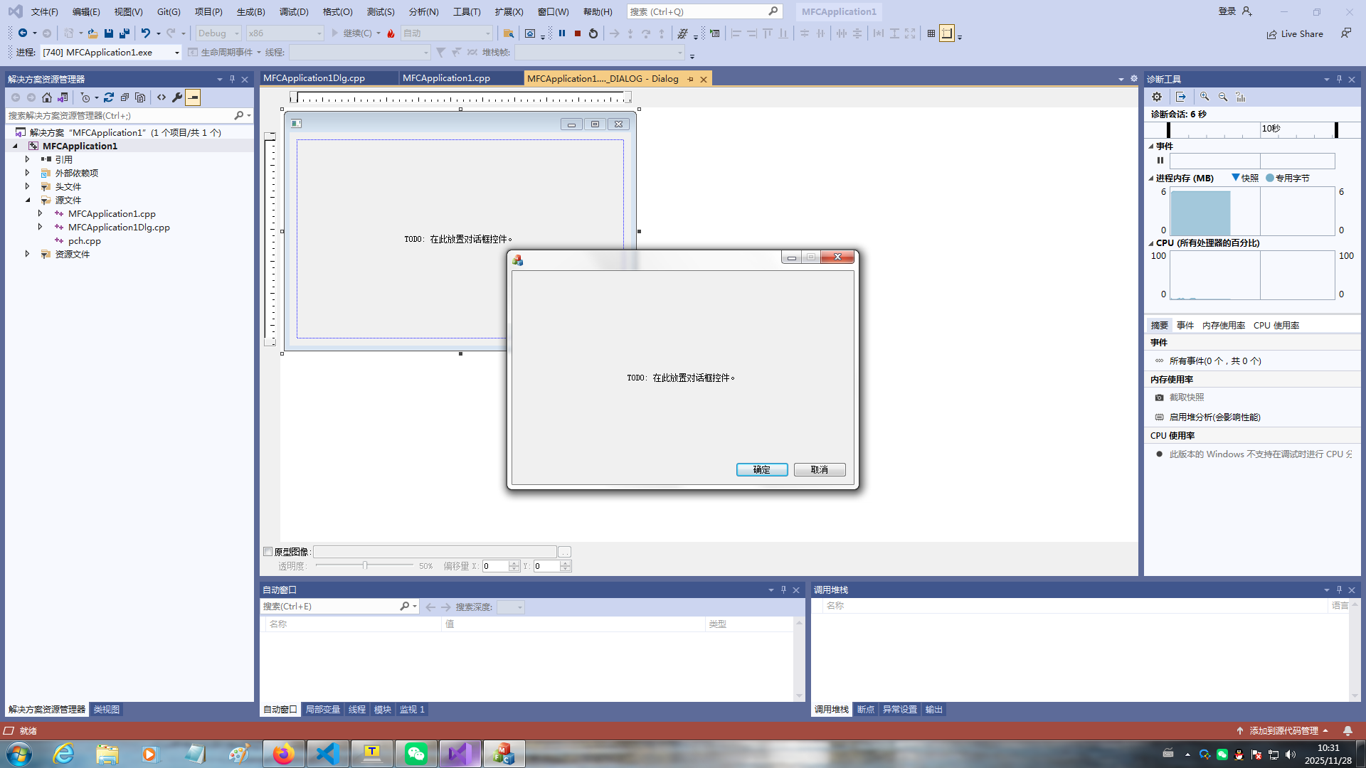
Task: Click the Hot Reload flame icon
Action: 391,33
